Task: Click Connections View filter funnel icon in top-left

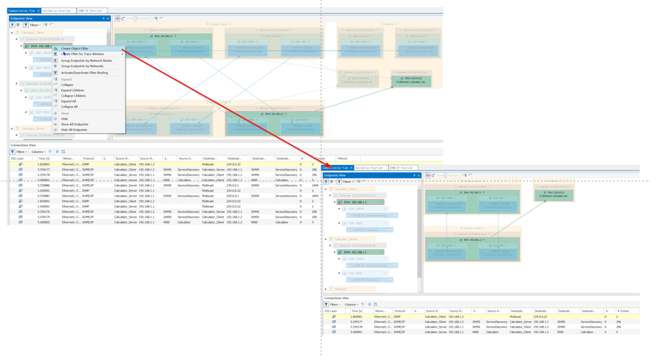Action: tap(13, 152)
